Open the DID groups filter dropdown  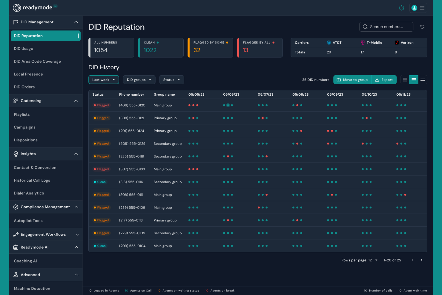point(139,80)
